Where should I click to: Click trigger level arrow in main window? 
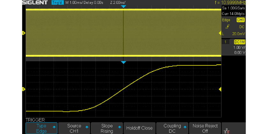point(220,33)
